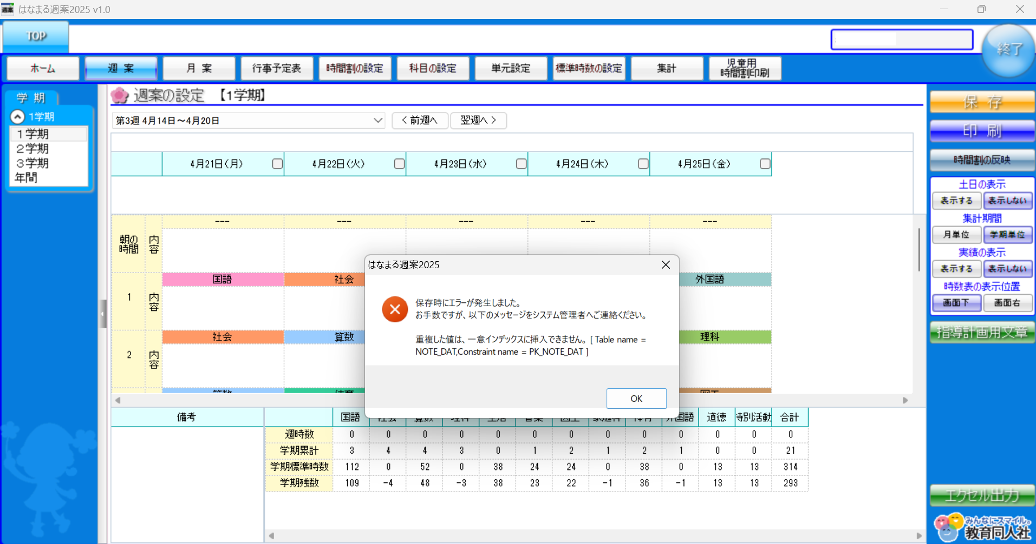Image resolution: width=1036 pixels, height=544 pixels.
Task: Switch 時数表の表示位置 to 画面右
Action: 1007,303
